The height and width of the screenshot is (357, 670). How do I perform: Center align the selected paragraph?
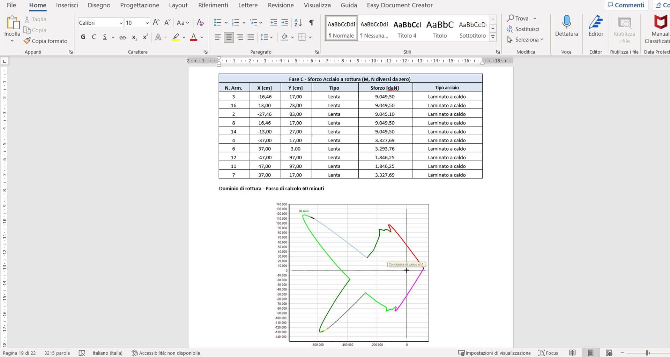tap(229, 37)
